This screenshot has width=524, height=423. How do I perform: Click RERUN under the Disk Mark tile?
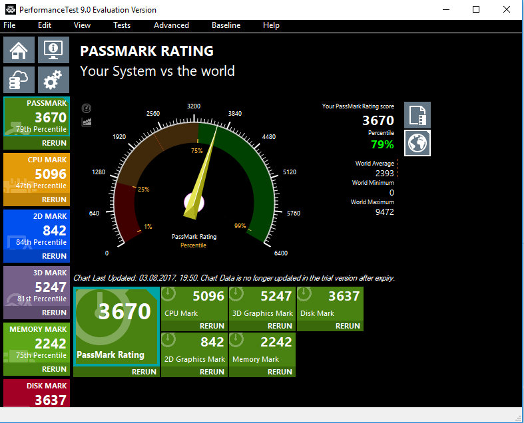pyautogui.click(x=348, y=326)
